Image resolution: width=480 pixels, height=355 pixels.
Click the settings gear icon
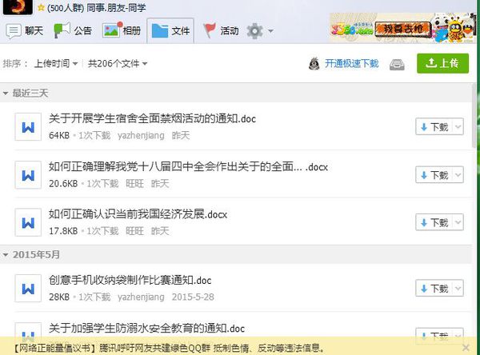(x=254, y=31)
